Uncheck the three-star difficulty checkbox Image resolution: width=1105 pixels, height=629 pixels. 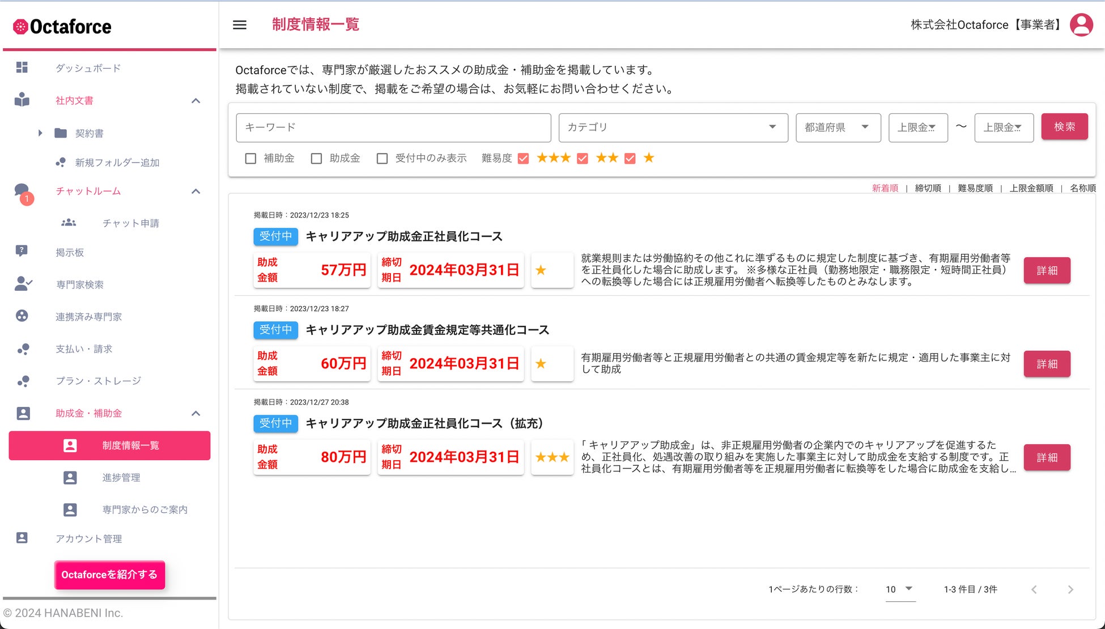(524, 159)
